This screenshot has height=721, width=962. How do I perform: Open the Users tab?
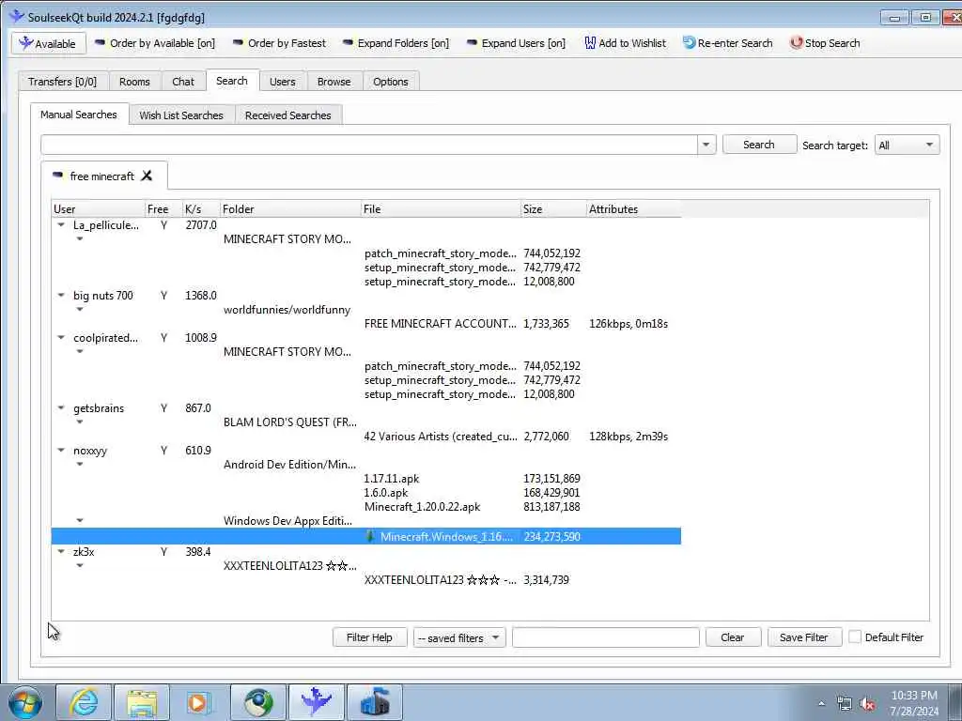(x=282, y=82)
